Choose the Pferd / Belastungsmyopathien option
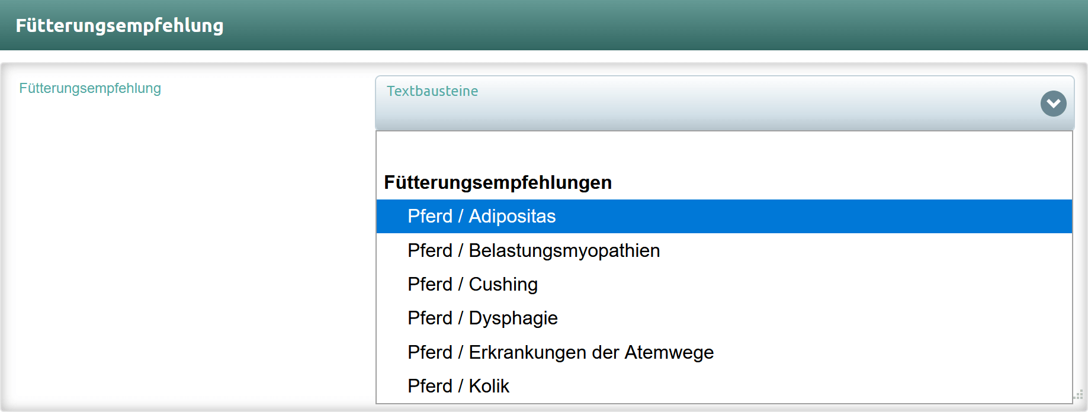The image size is (1088, 412). point(724,250)
